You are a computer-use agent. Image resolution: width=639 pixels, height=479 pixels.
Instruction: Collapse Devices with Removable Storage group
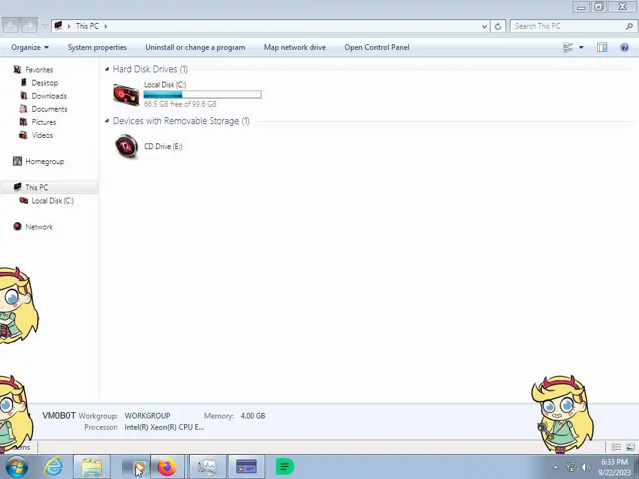(107, 120)
